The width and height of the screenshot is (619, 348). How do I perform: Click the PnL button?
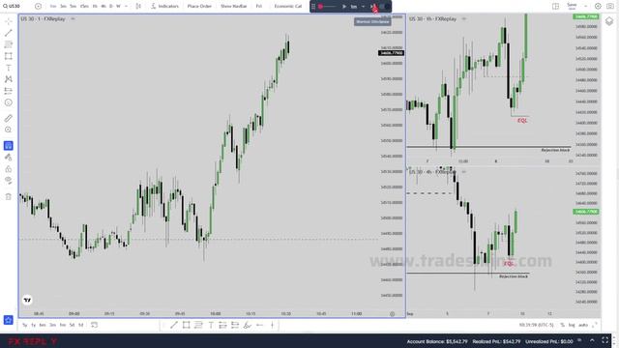coord(259,7)
